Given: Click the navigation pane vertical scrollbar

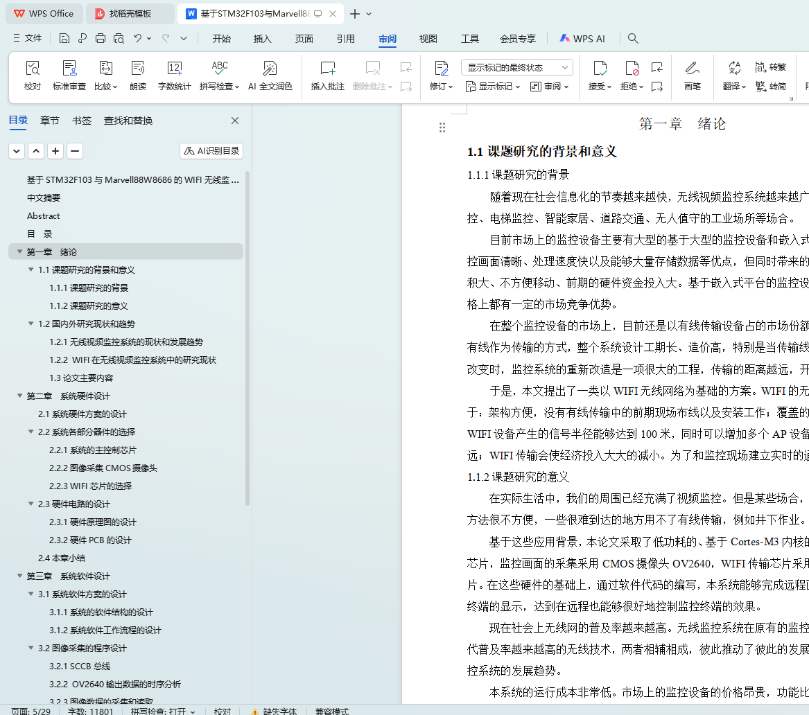Looking at the screenshot, I should tap(247, 338).
